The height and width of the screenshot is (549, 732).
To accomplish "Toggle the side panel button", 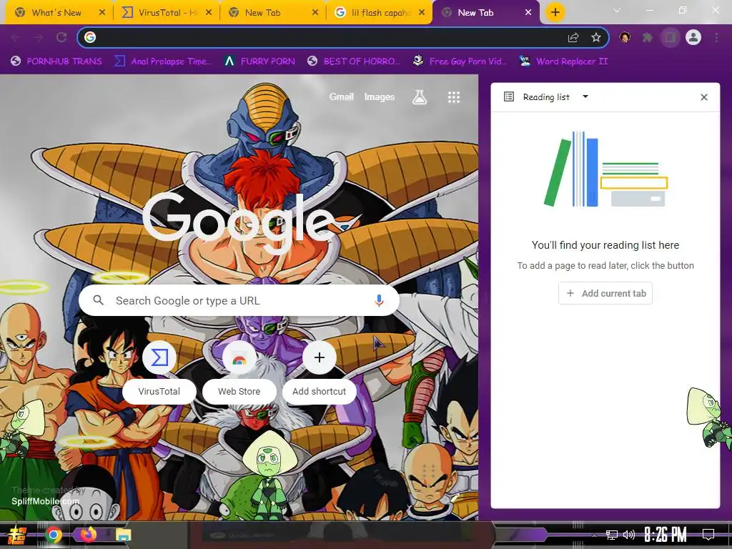I will [x=671, y=37].
